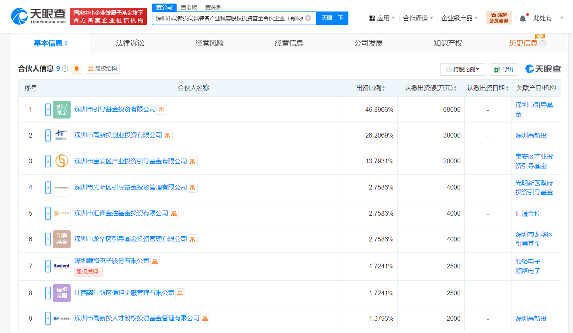Open 深圳市引导基金 related product link

(x=534, y=109)
